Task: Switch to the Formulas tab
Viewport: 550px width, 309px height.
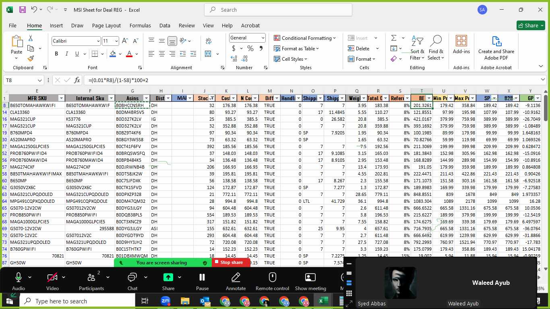Action: coord(140,25)
